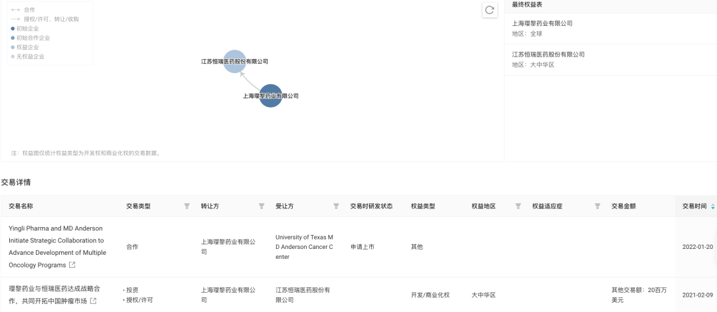Viewport: 717px width, 312px height.
Task: Click date 2021-02-09
Action: pos(697,295)
